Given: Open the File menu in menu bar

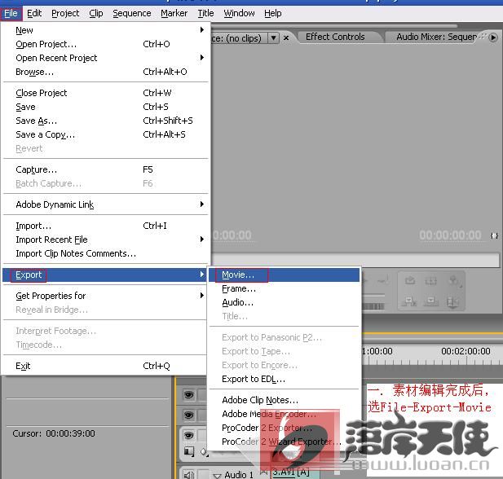Looking at the screenshot, I should pyautogui.click(x=11, y=14).
